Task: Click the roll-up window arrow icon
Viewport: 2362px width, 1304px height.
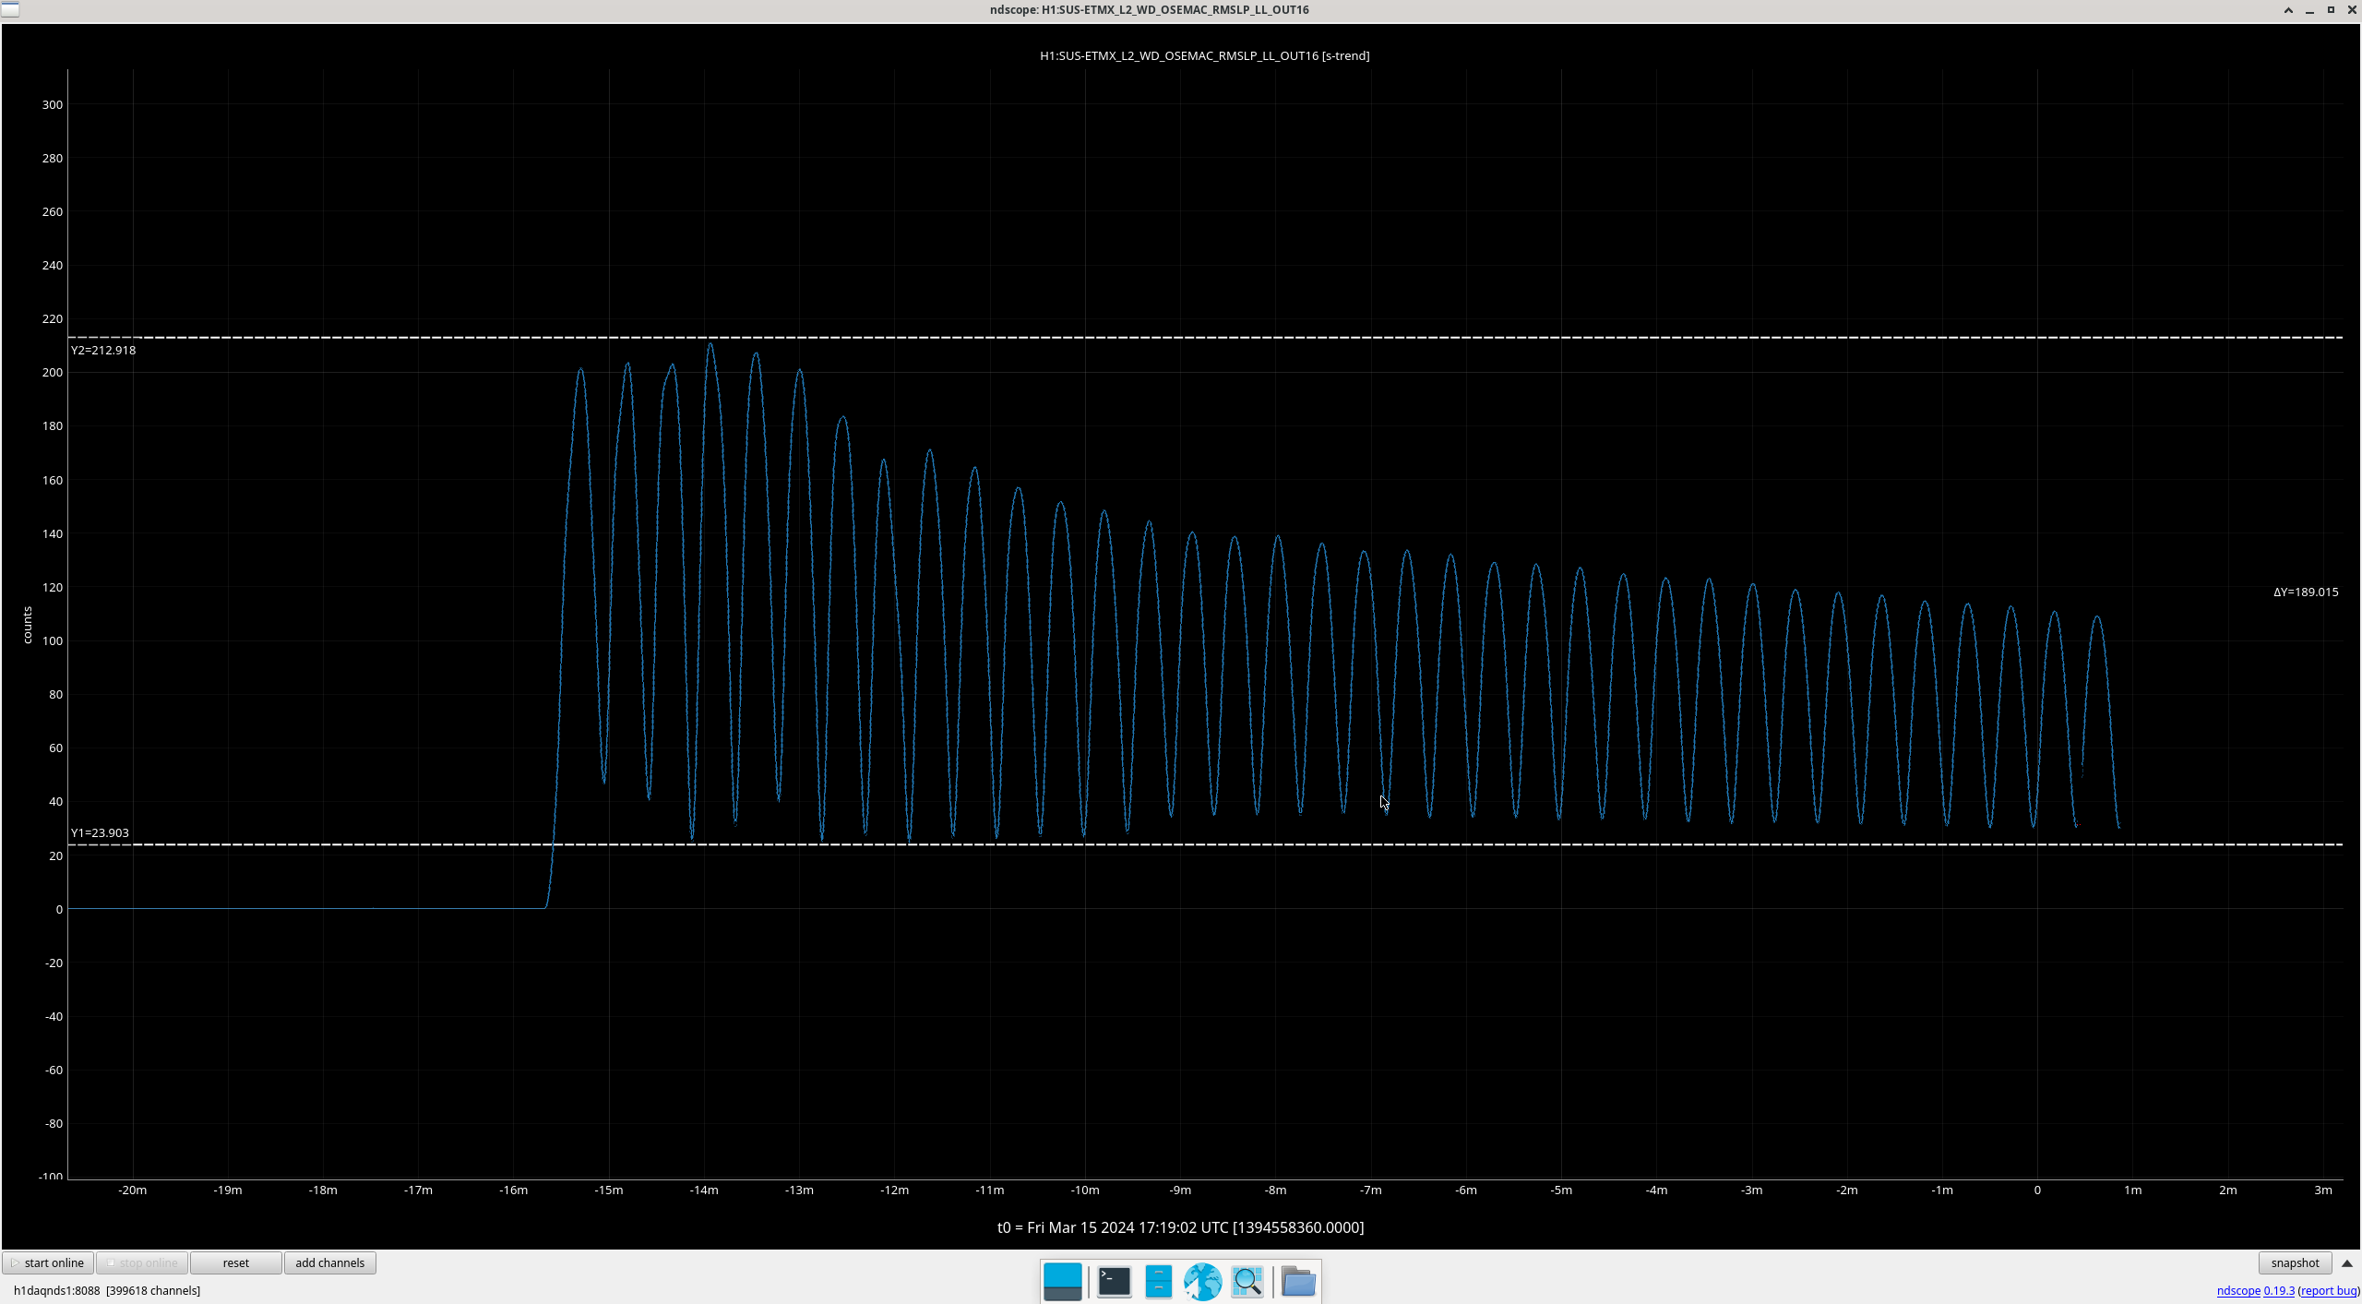Action: click(x=2288, y=10)
